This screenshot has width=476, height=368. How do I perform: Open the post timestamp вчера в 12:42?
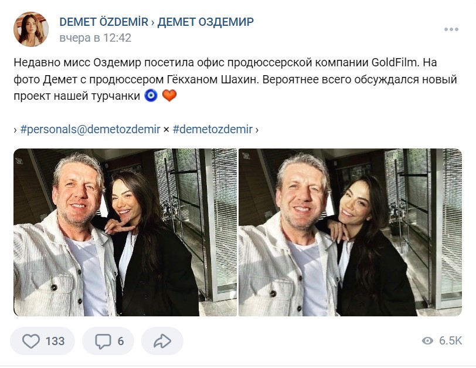pyautogui.click(x=96, y=38)
